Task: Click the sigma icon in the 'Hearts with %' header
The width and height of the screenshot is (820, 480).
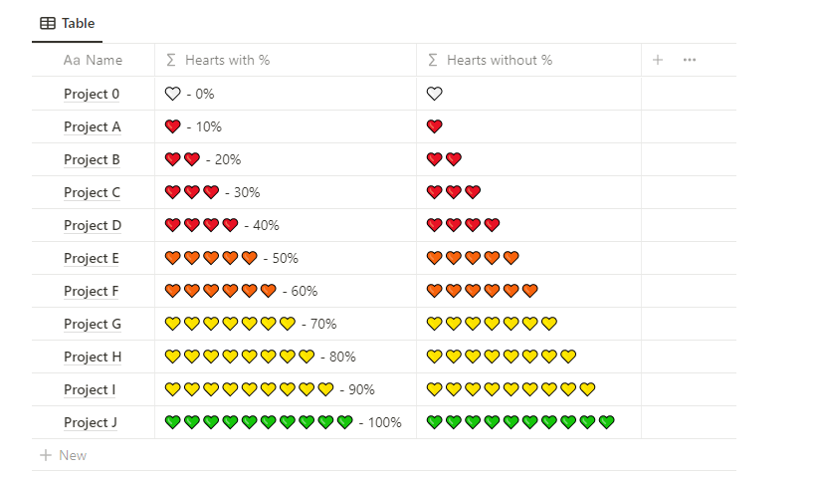Action: [171, 60]
